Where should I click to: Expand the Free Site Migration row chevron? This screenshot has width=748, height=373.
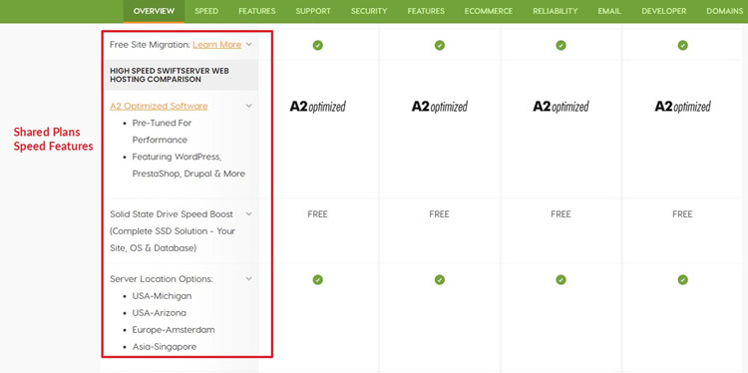[249, 44]
